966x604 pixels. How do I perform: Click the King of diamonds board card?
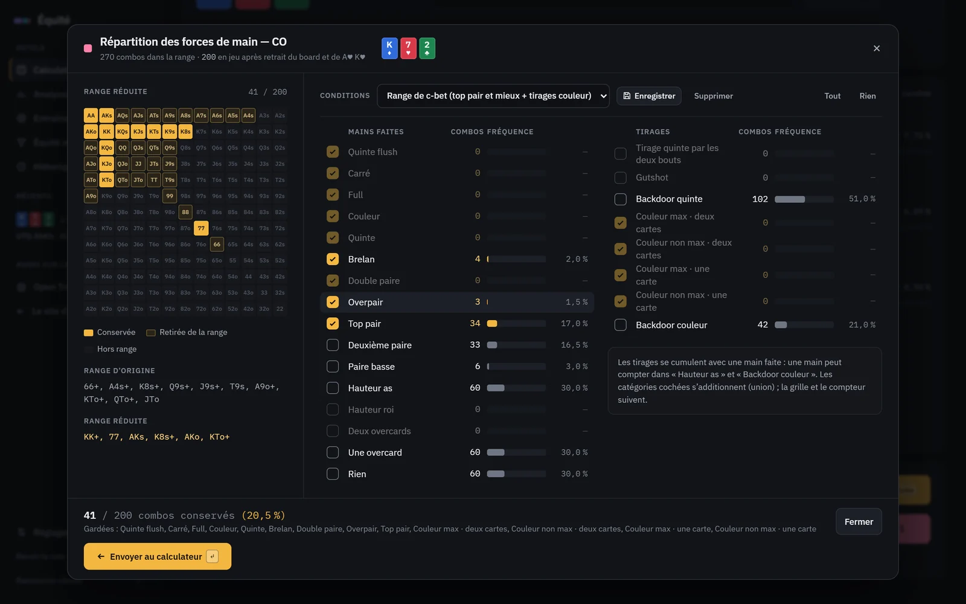tap(389, 48)
